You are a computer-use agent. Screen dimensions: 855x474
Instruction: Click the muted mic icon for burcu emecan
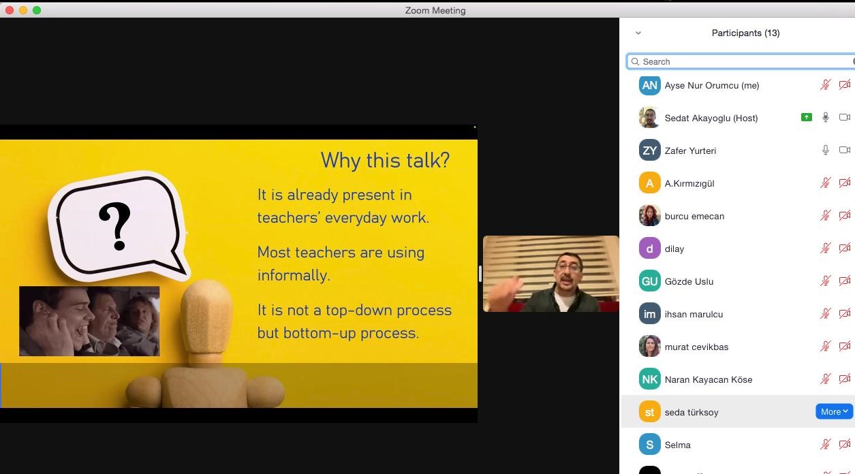[x=825, y=215]
